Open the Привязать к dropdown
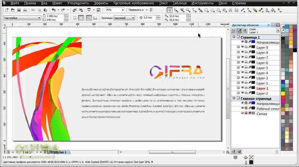Viewport: 299px width, 167px height. [x=146, y=10]
